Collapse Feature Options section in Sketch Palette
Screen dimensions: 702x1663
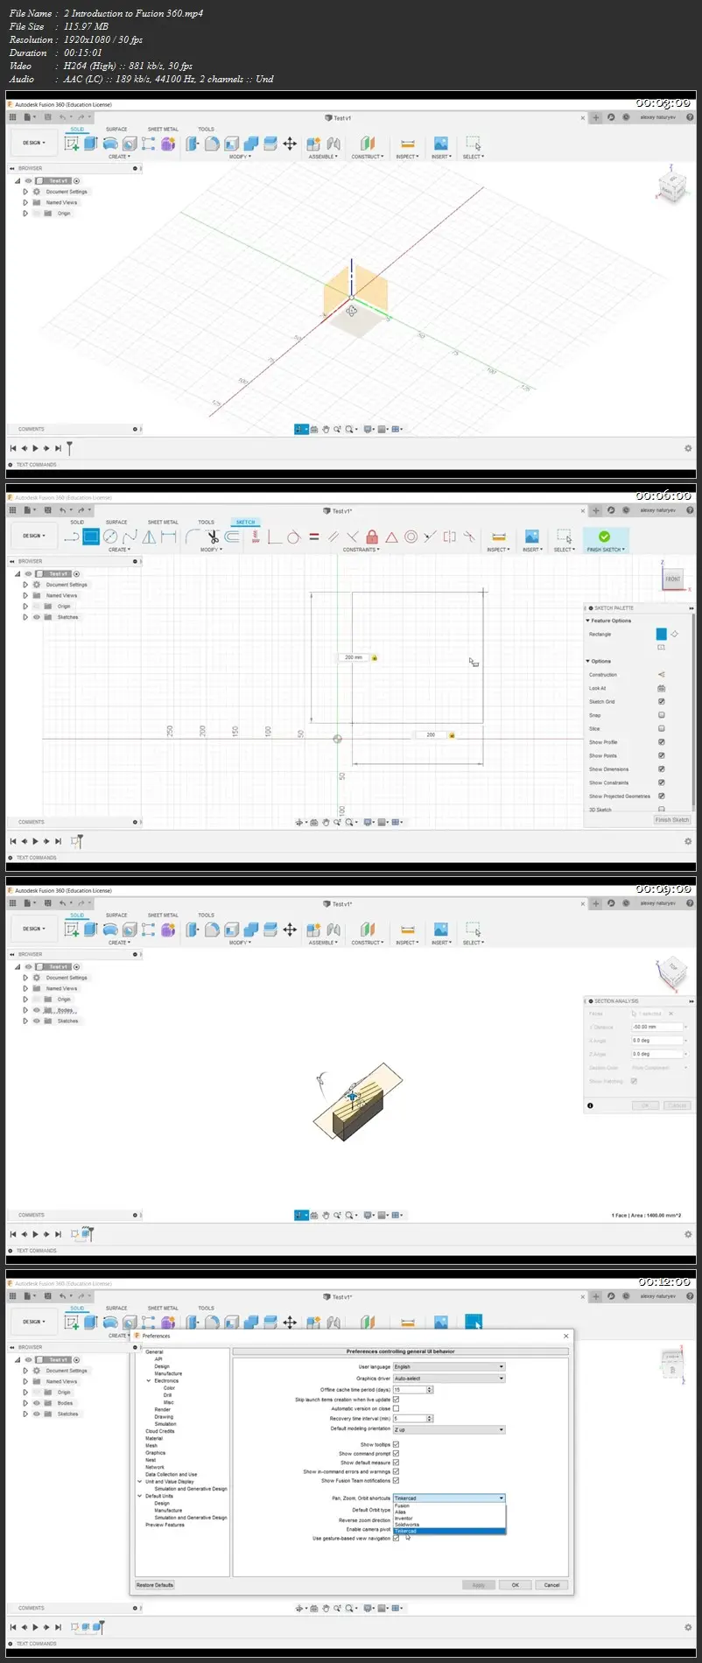click(588, 621)
